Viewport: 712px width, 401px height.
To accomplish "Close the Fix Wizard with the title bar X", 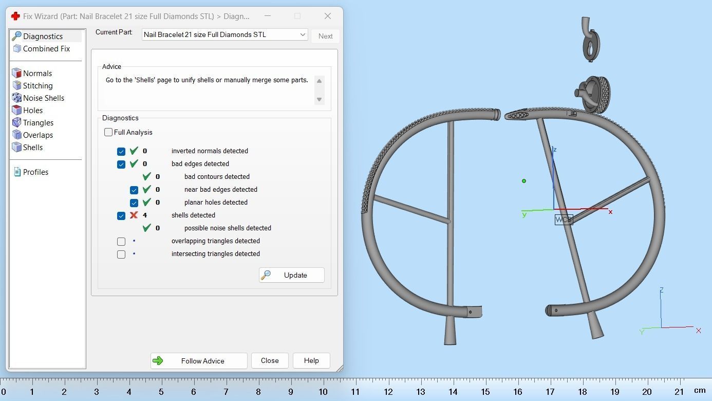I will pos(328,16).
